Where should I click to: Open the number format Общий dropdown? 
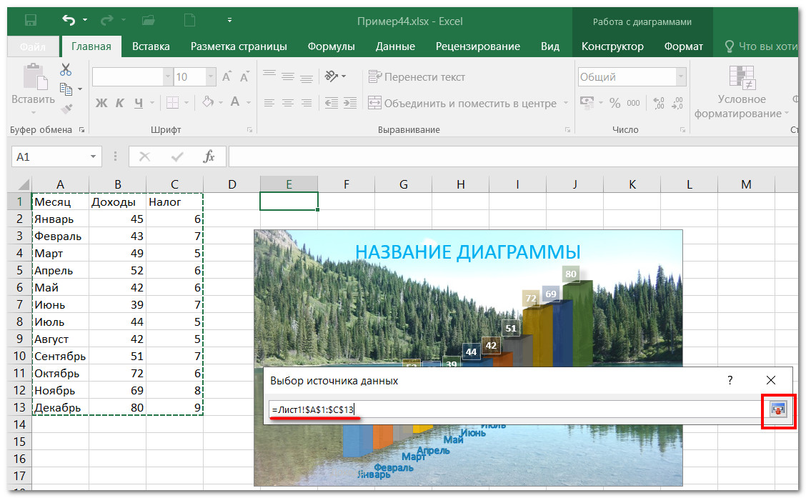click(680, 76)
